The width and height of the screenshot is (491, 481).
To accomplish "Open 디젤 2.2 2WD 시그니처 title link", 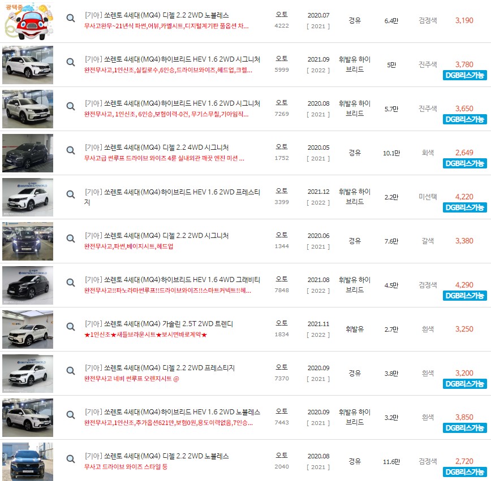I will pos(157,236).
